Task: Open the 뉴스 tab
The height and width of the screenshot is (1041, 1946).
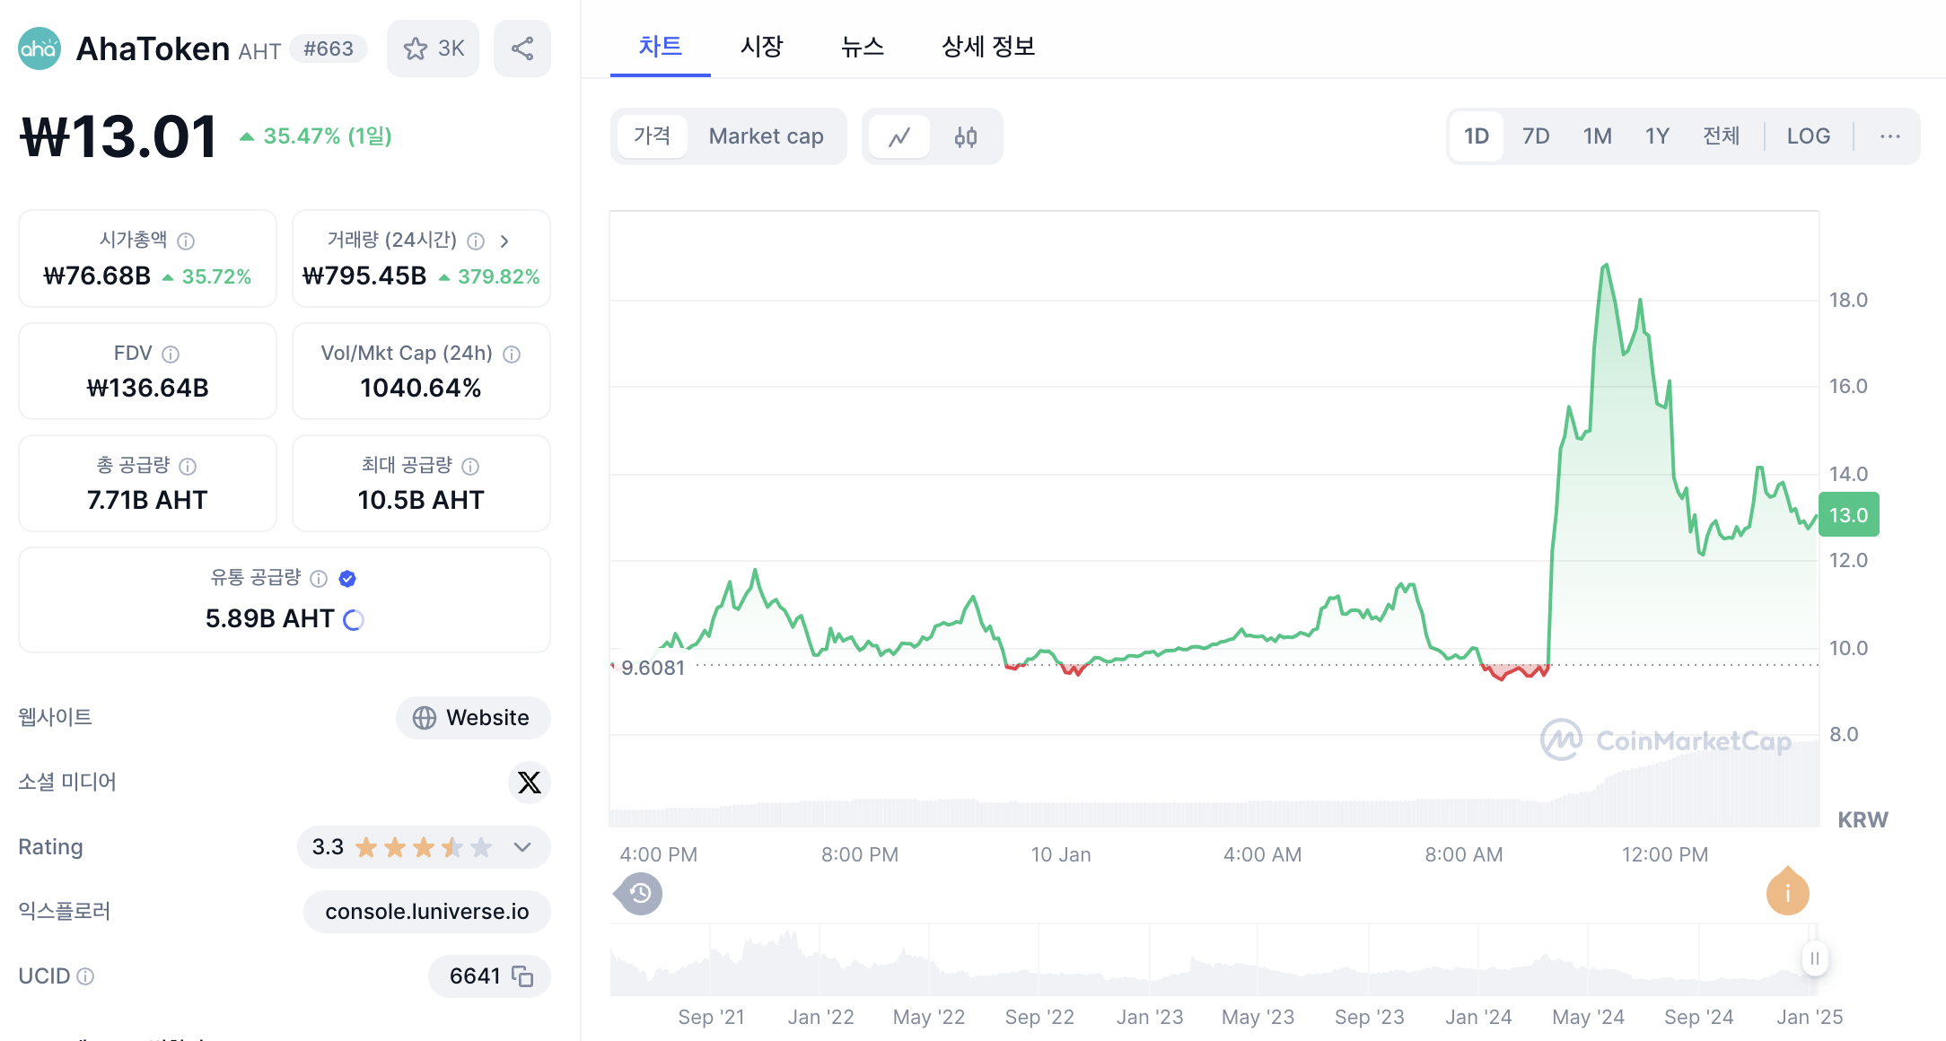Action: point(862,47)
